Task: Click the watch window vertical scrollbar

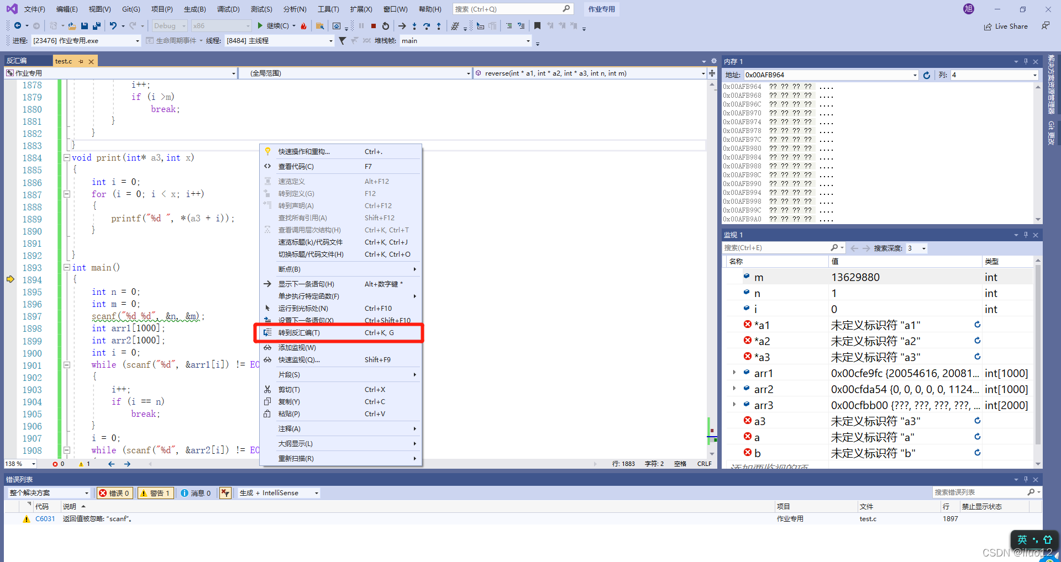Action: tap(1037, 353)
